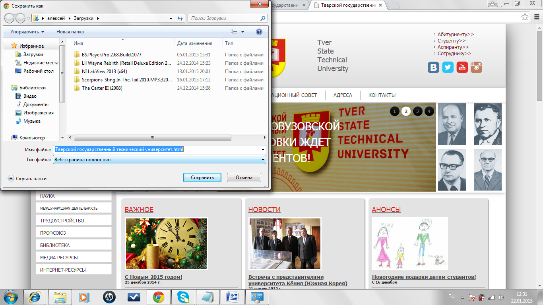Expand the recent pages arrow beside Forward
The height and width of the screenshot is (305, 543).
(28, 18)
